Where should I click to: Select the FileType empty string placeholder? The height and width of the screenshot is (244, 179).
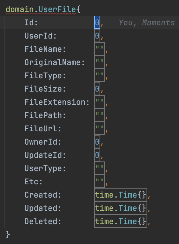click(100, 75)
